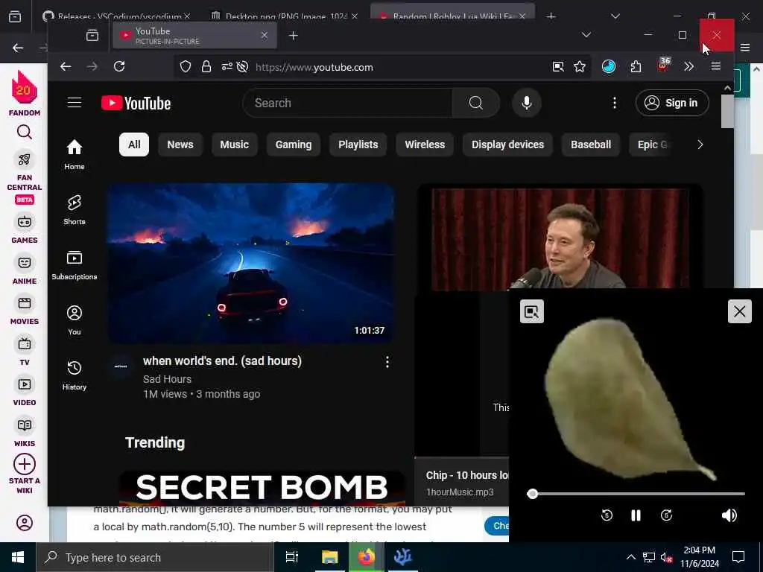Screen dimensions: 763x572
Task: Go back in the YouTube window
Action: pyautogui.click(x=66, y=66)
